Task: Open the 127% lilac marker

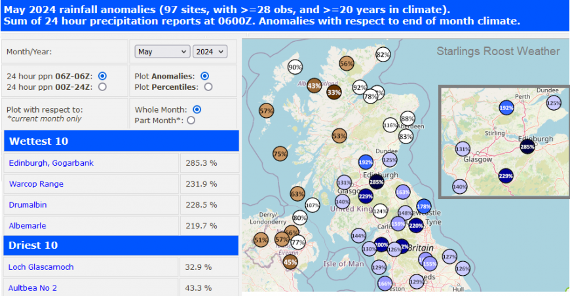Action: pyautogui.click(x=449, y=257)
